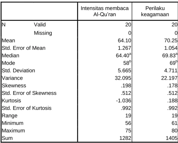Screen dimensions: 178x143
Task: Click the Median value 64.40
Action: tap(124, 55)
